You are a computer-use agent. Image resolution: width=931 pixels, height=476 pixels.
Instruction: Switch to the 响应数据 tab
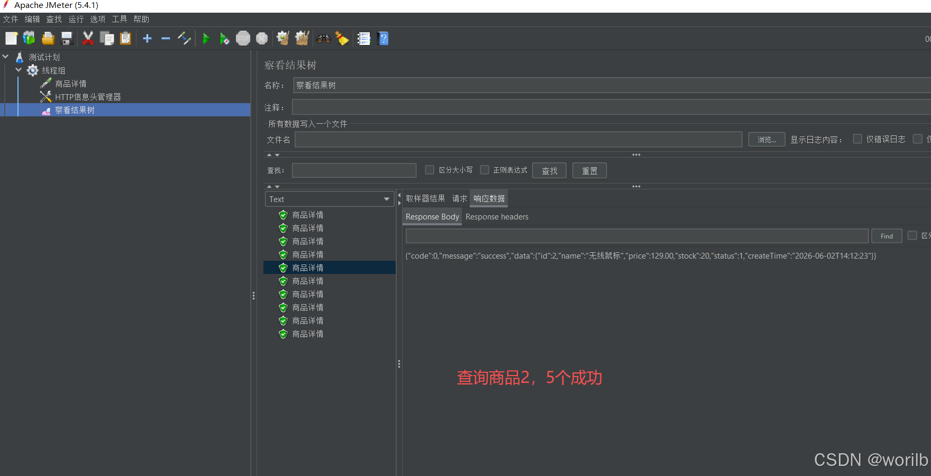click(489, 198)
